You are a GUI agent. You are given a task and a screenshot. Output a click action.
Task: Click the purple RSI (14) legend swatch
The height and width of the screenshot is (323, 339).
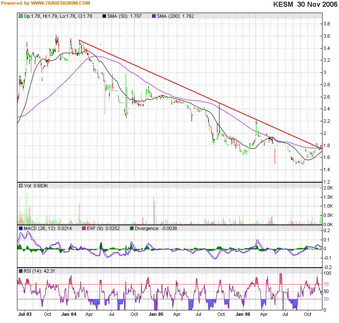21,271
